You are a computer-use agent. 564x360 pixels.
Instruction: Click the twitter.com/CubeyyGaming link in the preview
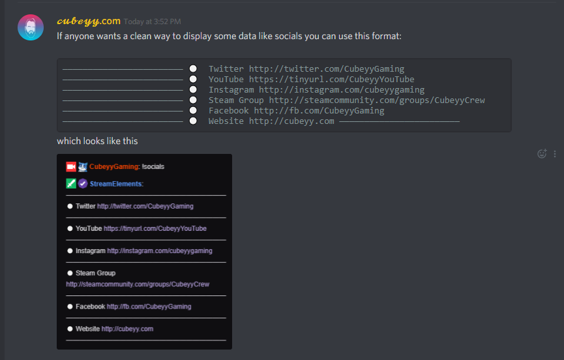click(x=145, y=206)
